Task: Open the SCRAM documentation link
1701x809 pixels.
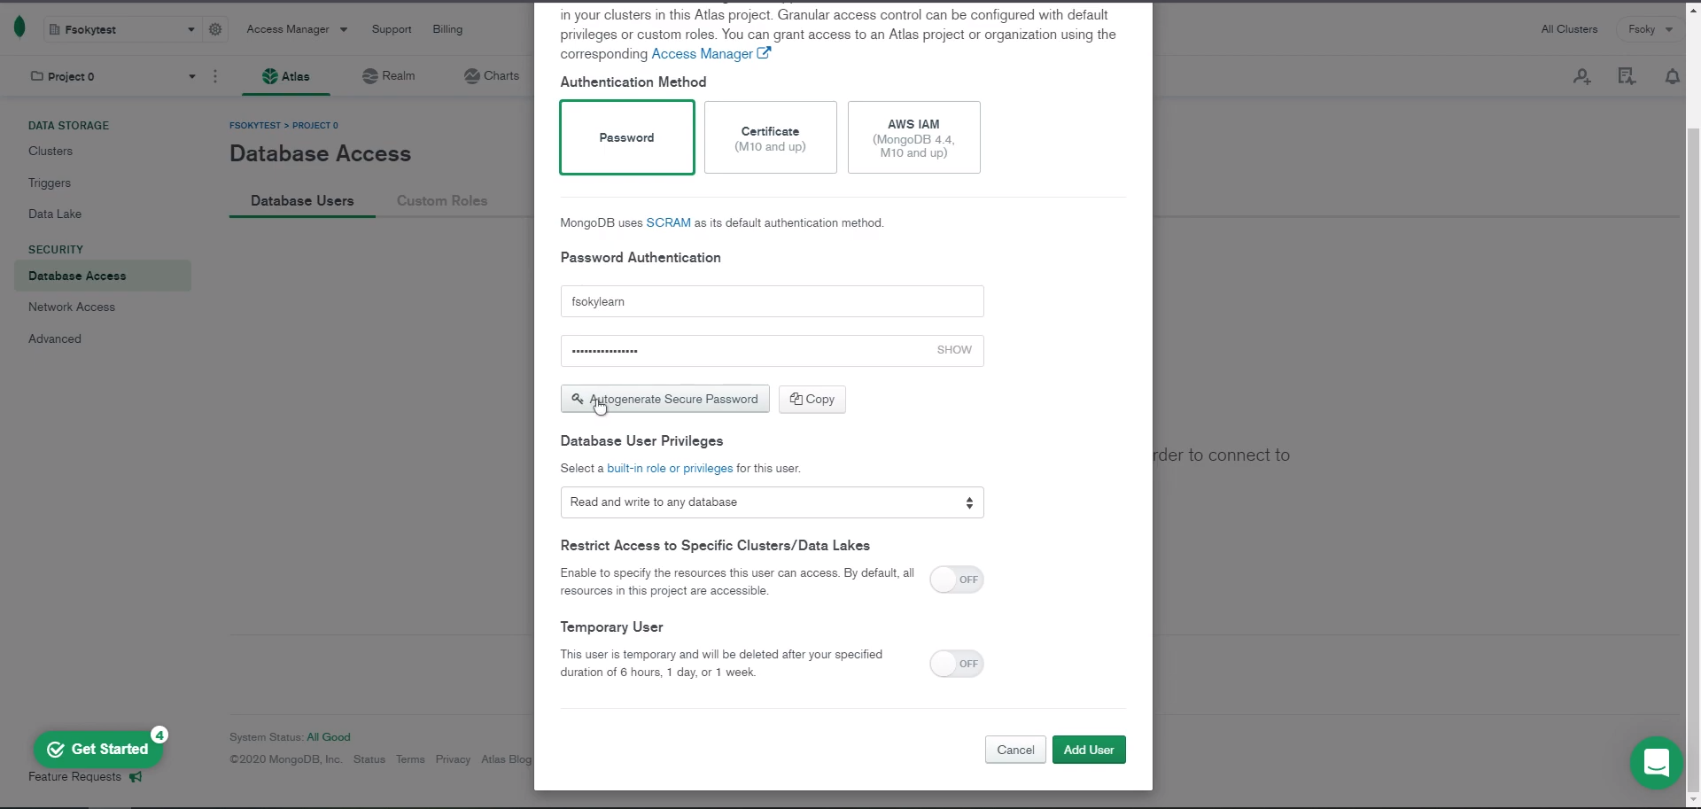Action: pos(668,222)
